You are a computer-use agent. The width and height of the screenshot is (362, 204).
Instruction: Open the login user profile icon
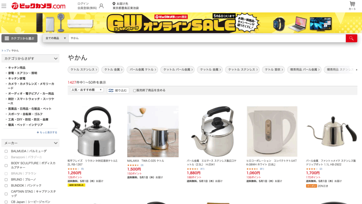point(101,6)
